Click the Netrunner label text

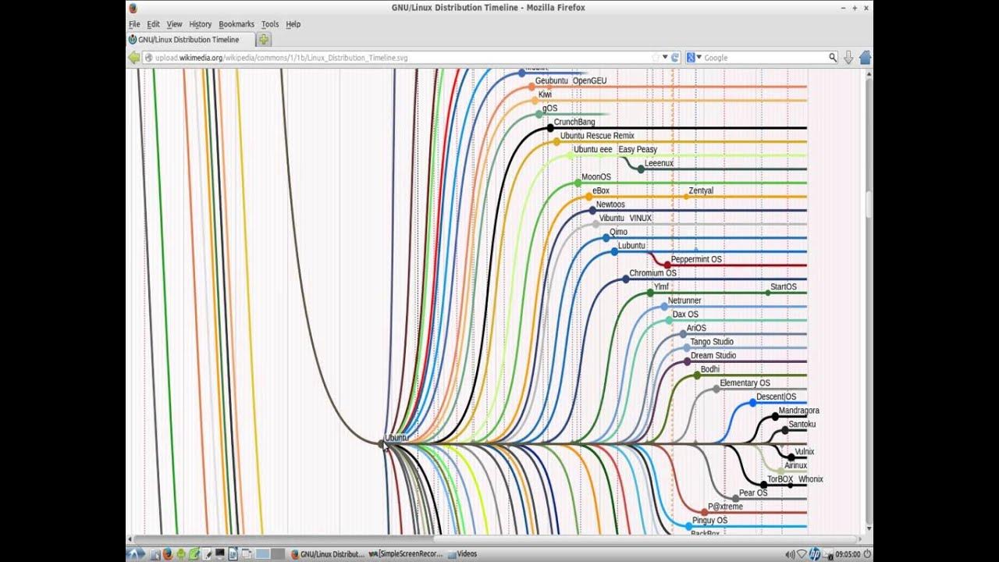click(684, 301)
